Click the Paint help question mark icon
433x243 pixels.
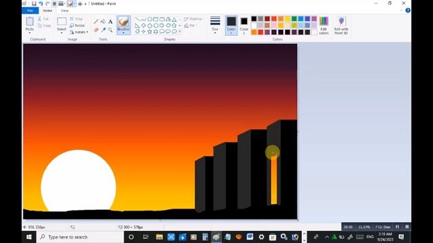[407, 11]
